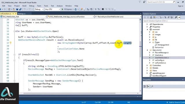Viewport: 185px width, 104px height.
Task: Collapse the App_source folder
Action: [x=147, y=50]
